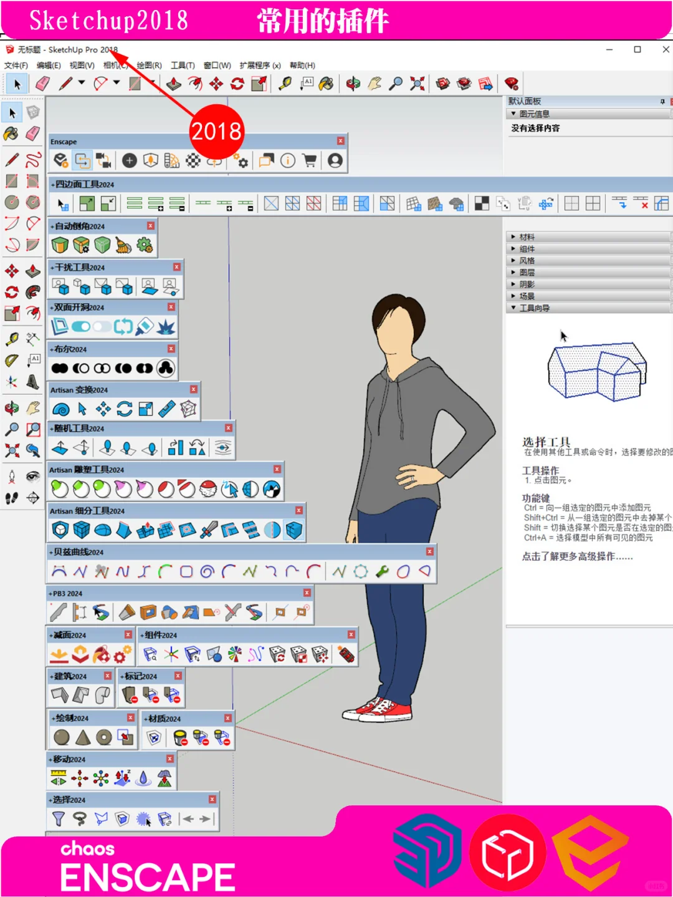The image size is (673, 897).
Task: Close the 贝兹曲线2024 toolbar
Action: pyautogui.click(x=430, y=551)
